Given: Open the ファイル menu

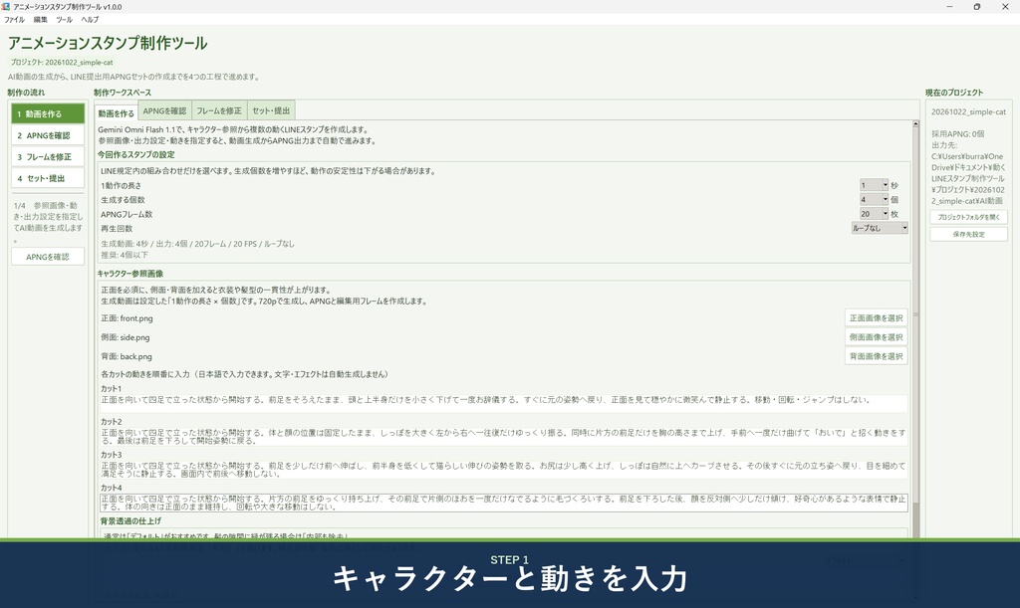Looking at the screenshot, I should (14, 20).
